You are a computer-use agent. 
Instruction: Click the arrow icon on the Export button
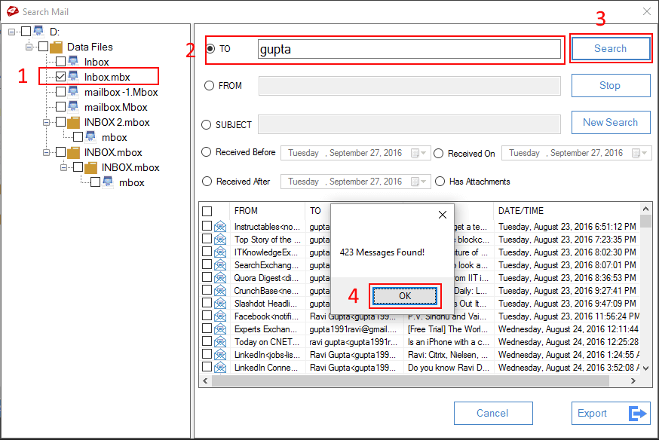[x=637, y=413]
